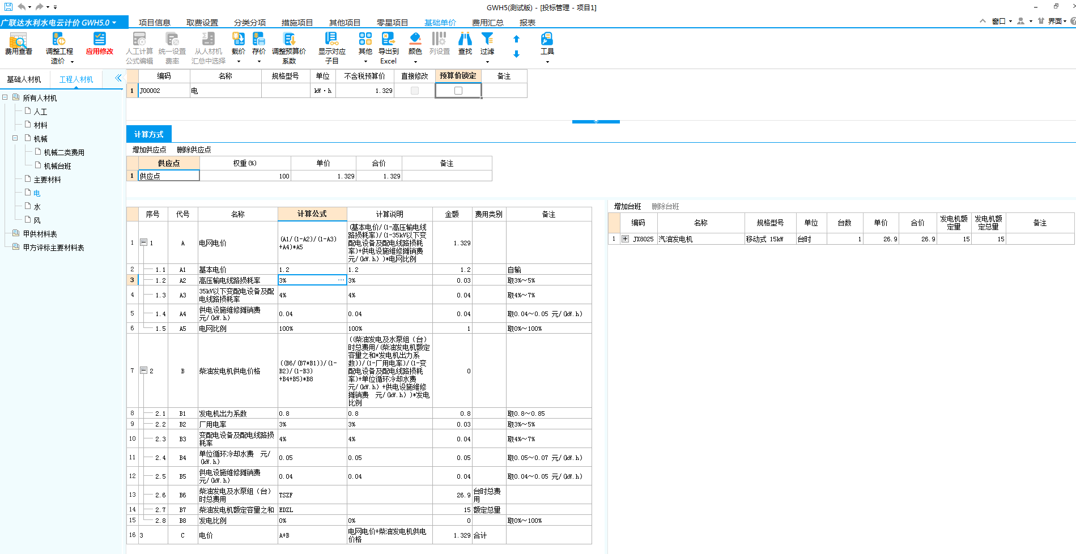This screenshot has width=1076, height=554.
Task: Select 风 tree item
Action: pyautogui.click(x=37, y=220)
